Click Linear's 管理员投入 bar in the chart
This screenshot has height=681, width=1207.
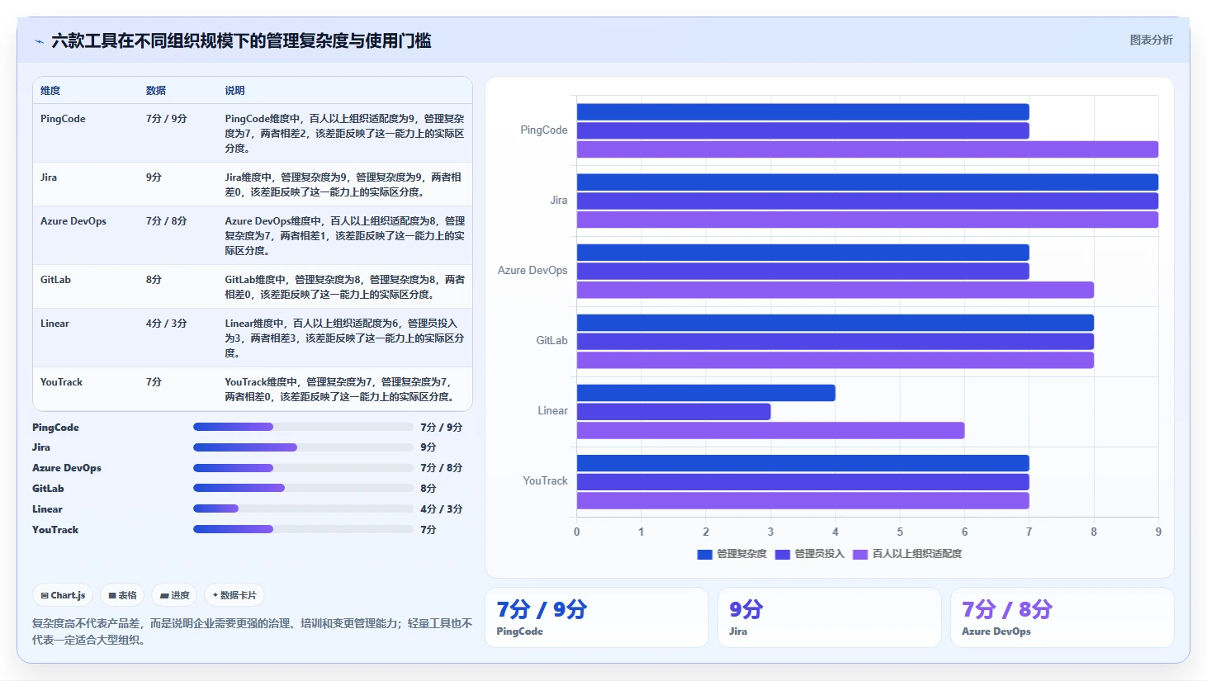click(x=674, y=411)
